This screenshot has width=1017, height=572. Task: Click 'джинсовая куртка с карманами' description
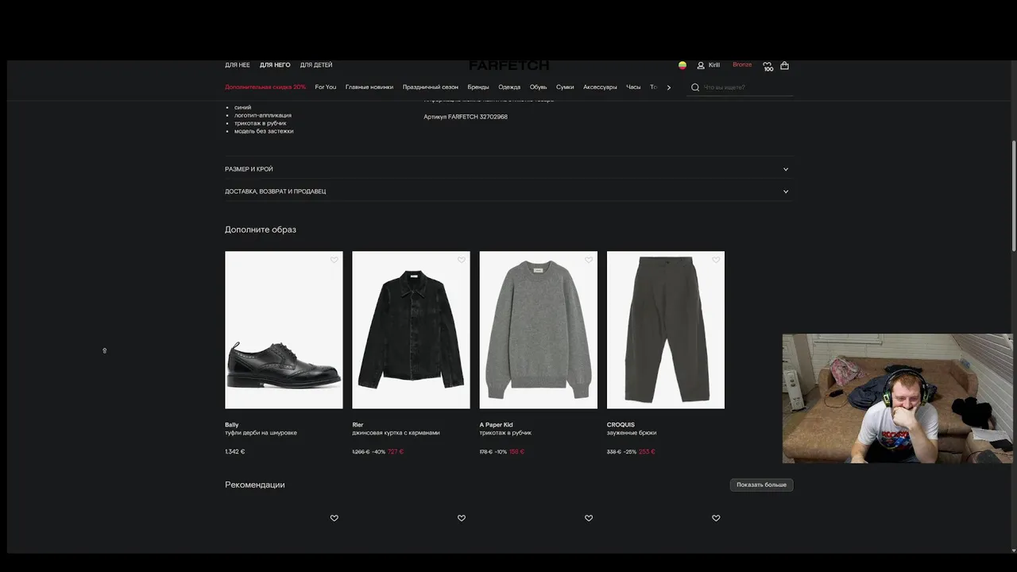(396, 433)
